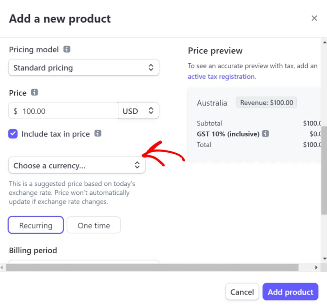327x307 pixels.
Task: Click the info icon beside Pricing model
Action: point(67,50)
